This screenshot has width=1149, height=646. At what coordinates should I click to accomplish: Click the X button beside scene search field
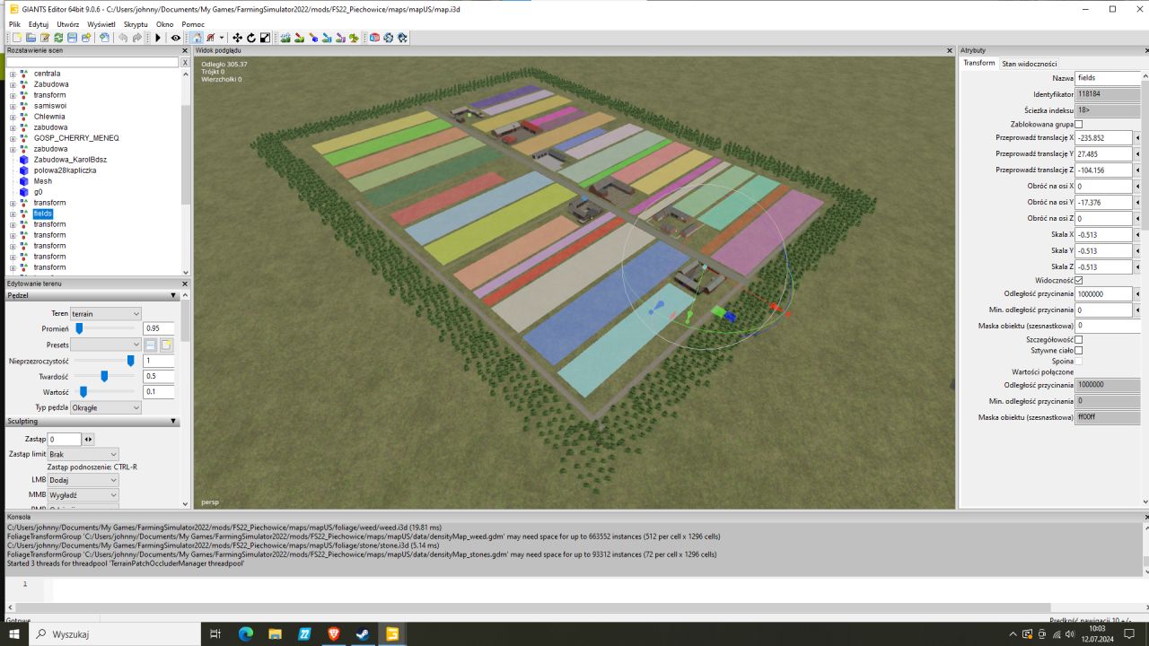[185, 63]
